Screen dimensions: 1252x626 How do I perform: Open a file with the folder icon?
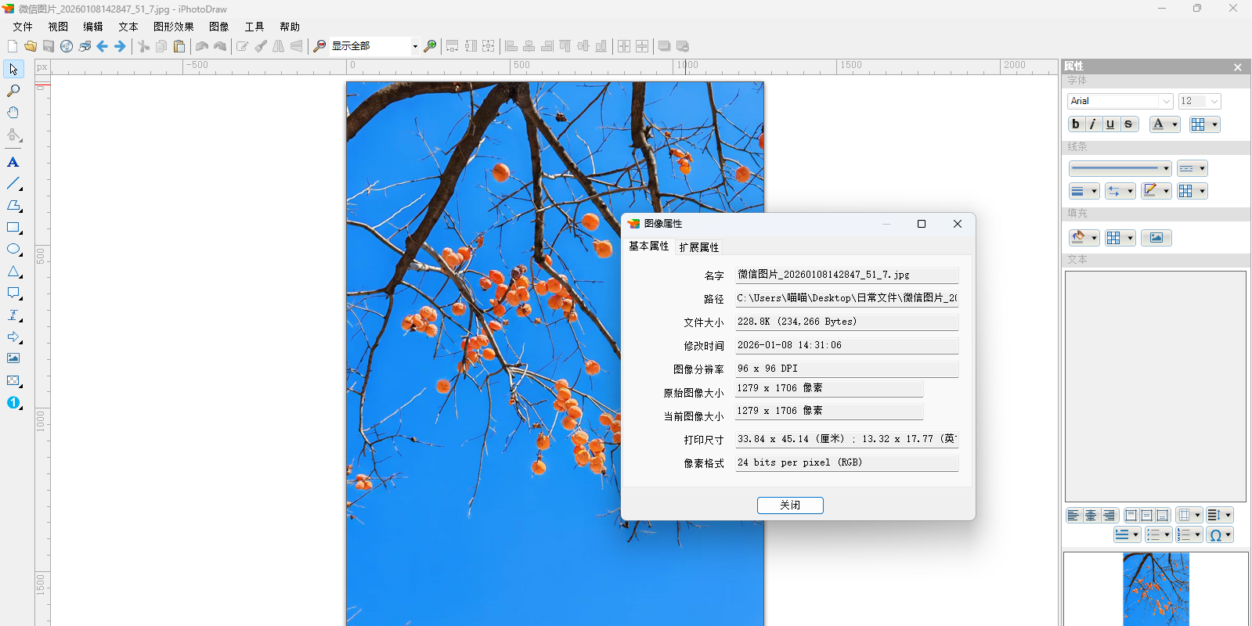tap(31, 46)
